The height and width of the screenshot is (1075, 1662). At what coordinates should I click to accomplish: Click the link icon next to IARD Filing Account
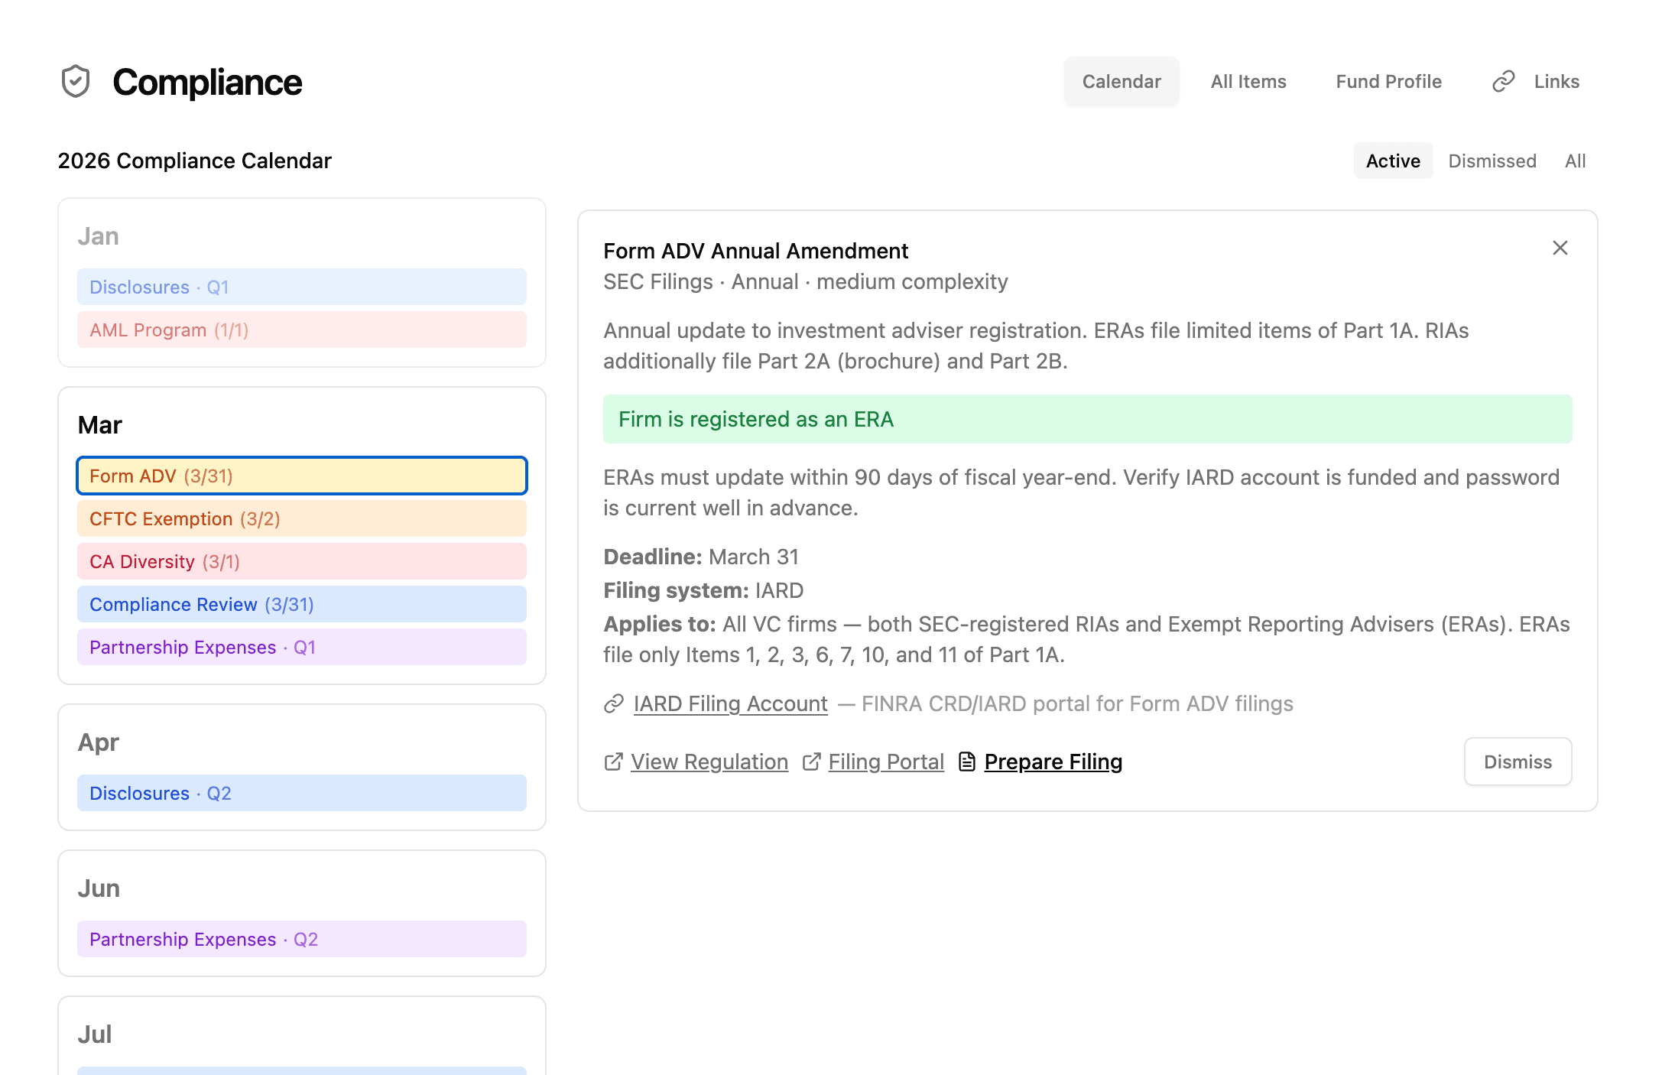pos(614,703)
